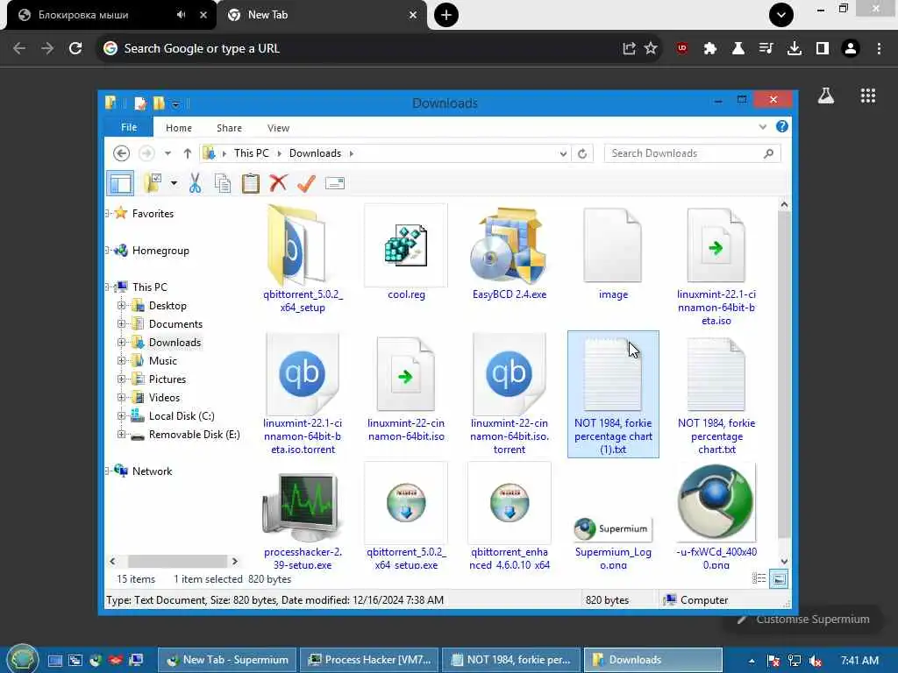Open address bar history dropdown
The image size is (898, 673).
563,153
